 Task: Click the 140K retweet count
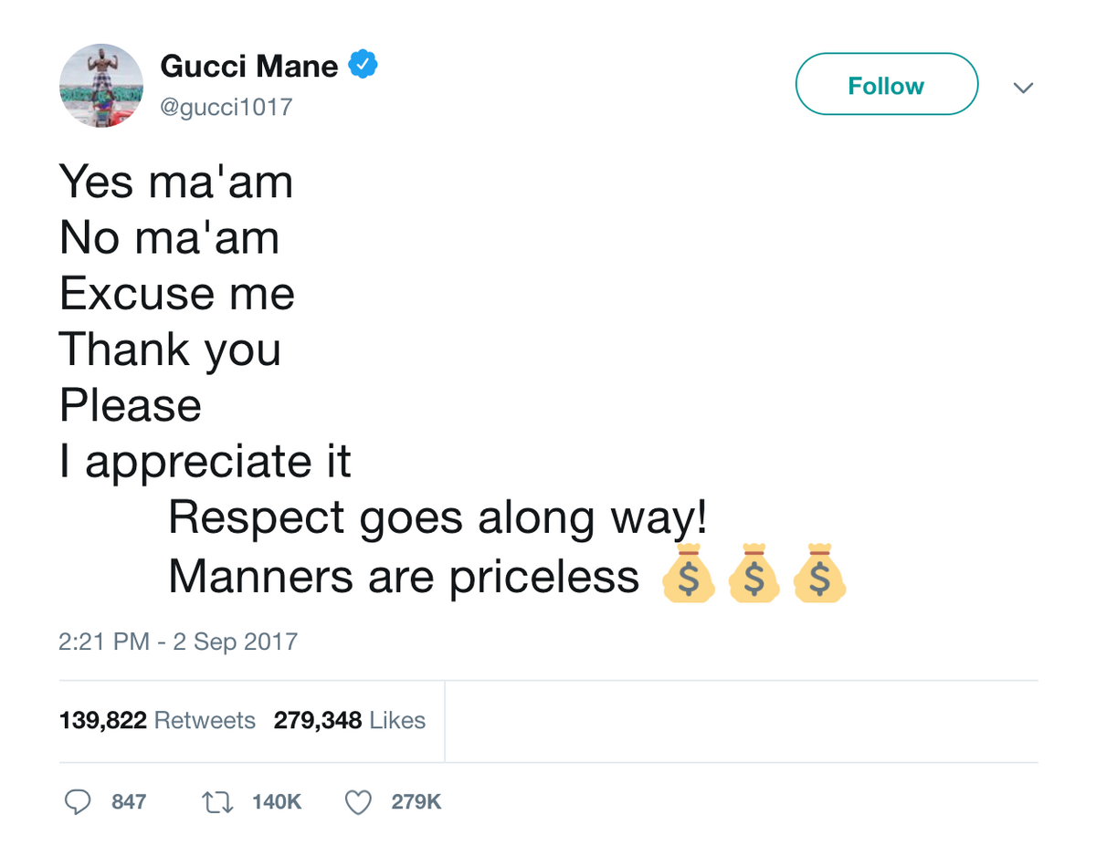tap(277, 802)
